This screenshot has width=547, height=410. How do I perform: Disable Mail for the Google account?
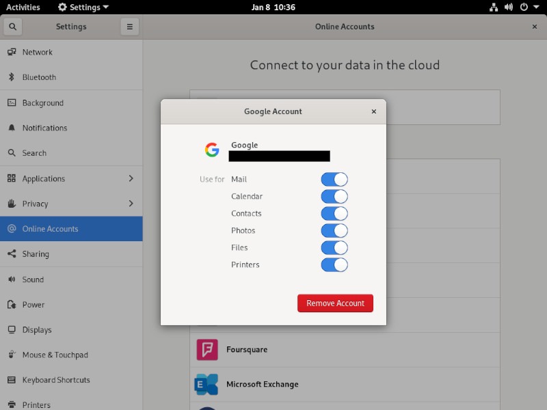click(334, 179)
